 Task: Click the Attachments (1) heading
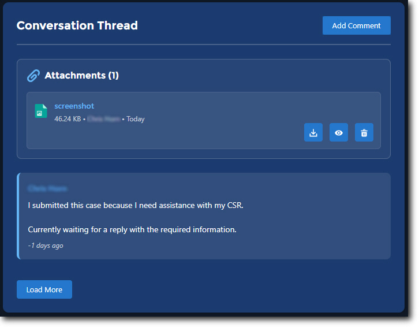pyautogui.click(x=81, y=76)
